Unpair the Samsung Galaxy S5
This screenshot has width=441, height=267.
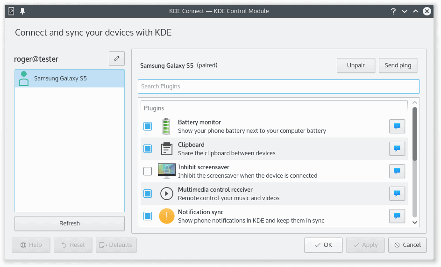[356, 65]
